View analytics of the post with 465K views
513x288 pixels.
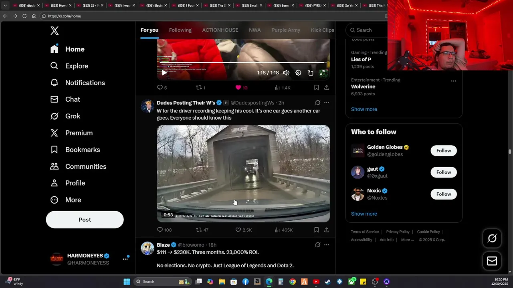(x=284, y=230)
